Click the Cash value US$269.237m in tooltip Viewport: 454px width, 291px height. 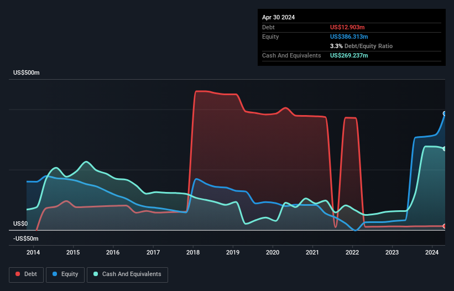click(x=350, y=55)
